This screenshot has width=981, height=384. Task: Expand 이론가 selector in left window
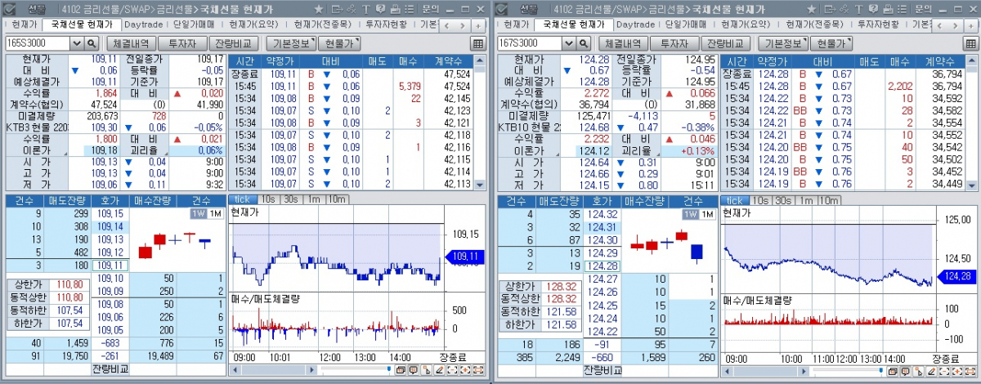[38, 150]
